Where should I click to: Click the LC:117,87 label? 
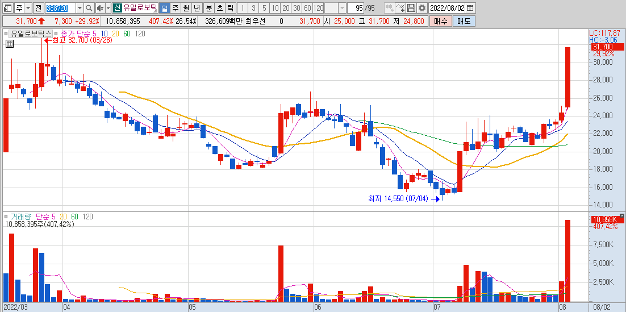coord(605,33)
